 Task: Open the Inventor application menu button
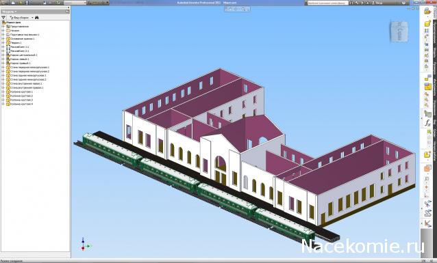(x=4, y=3)
